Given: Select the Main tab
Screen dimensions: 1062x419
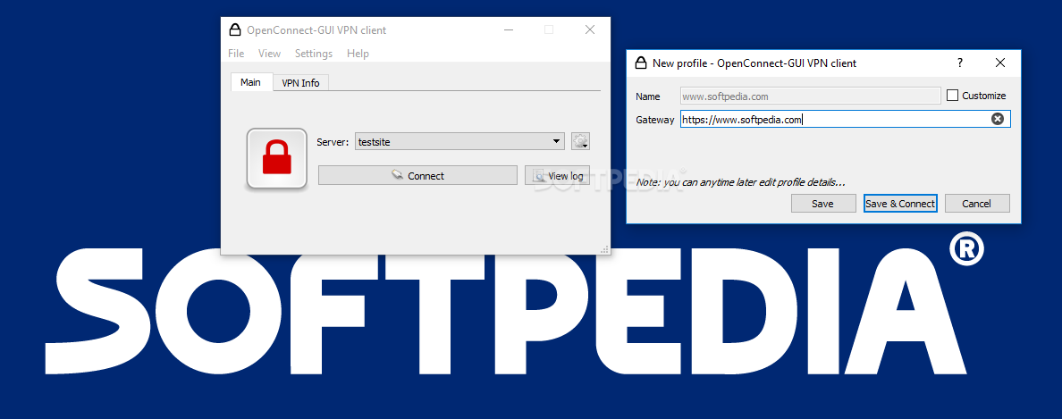Looking at the screenshot, I should tap(250, 82).
